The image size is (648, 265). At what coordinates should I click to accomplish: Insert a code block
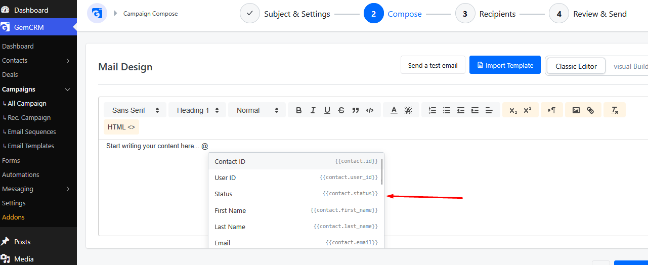(370, 110)
